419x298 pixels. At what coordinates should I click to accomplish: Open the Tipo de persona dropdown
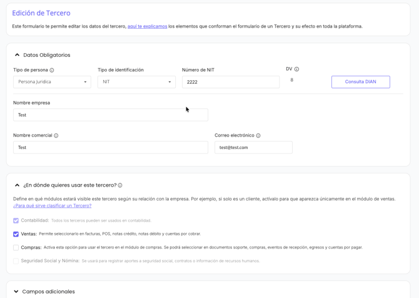pyautogui.click(x=52, y=82)
